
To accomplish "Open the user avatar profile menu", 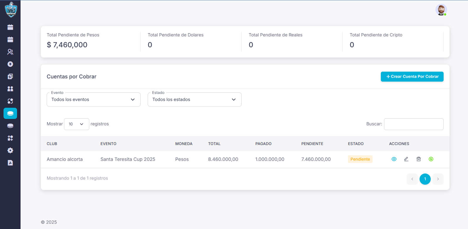I will [x=441, y=10].
